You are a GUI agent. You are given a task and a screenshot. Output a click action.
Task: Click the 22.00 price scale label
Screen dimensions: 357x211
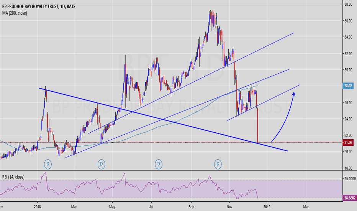coord(348,135)
